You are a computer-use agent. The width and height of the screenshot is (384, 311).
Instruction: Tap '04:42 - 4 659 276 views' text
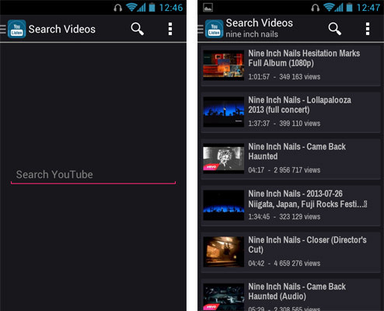tap(285, 264)
